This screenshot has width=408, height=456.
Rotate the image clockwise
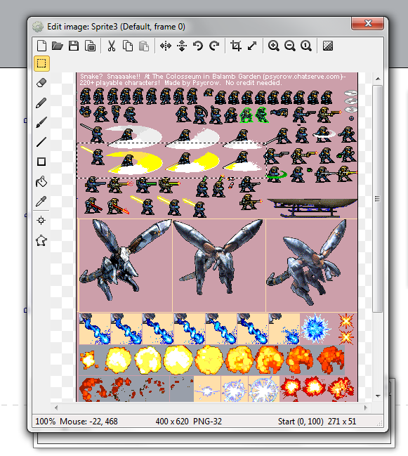point(214,46)
